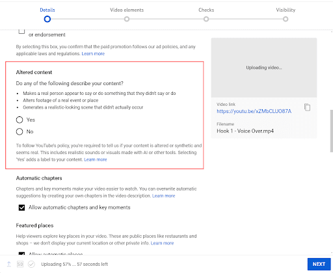Click the Video elements step circle marker
333x273 pixels.
(x=127, y=19)
